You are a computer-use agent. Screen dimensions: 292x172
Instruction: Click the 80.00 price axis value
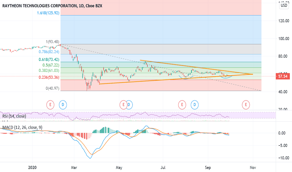click(283, 56)
